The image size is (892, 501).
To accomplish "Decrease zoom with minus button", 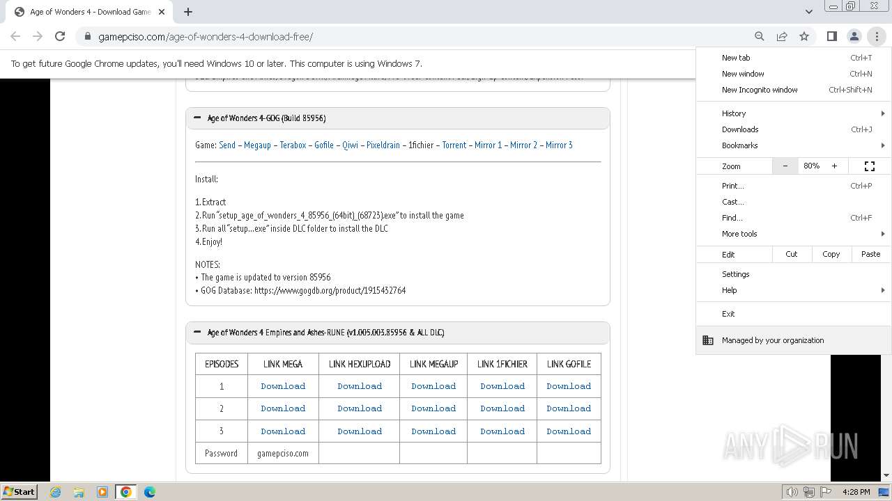I will pos(785,166).
